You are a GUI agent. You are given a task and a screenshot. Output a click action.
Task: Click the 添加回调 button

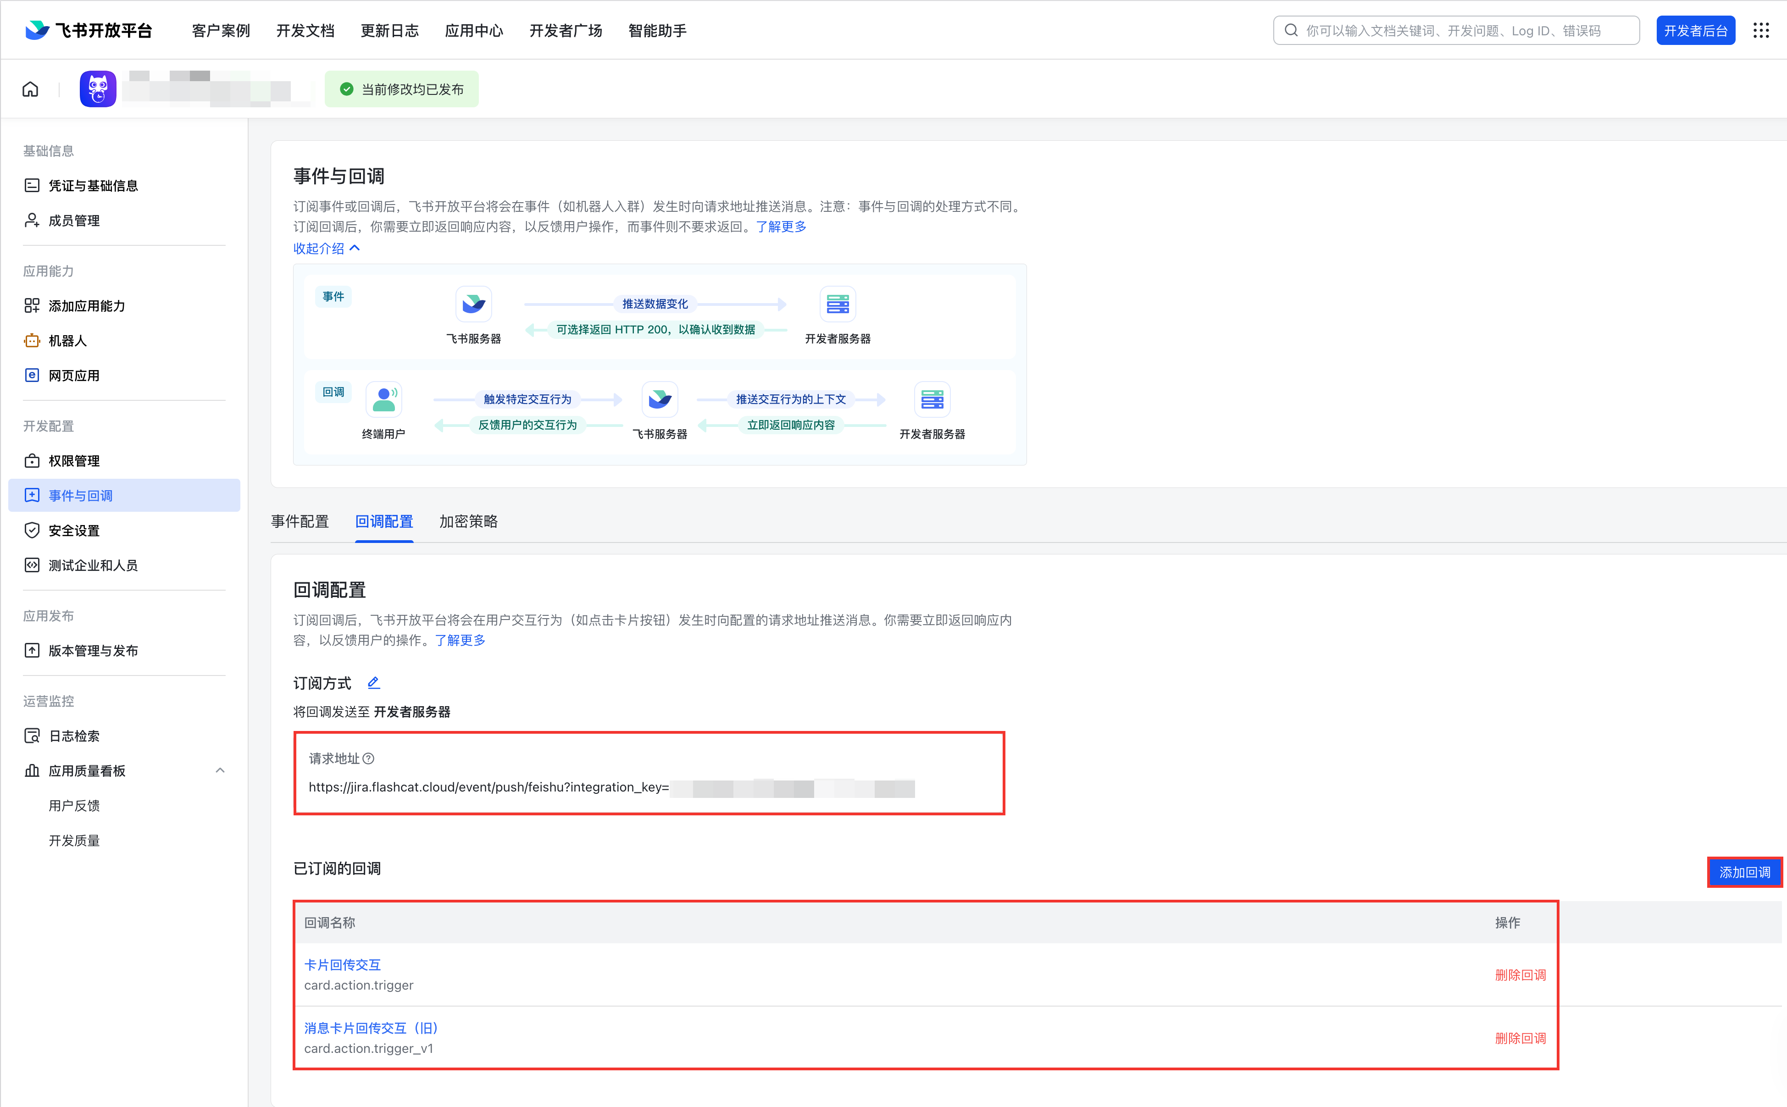point(1744,872)
